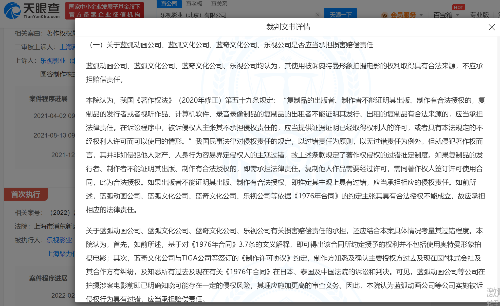
Task: Switch to the 查老板 tab
Action: point(194,4)
